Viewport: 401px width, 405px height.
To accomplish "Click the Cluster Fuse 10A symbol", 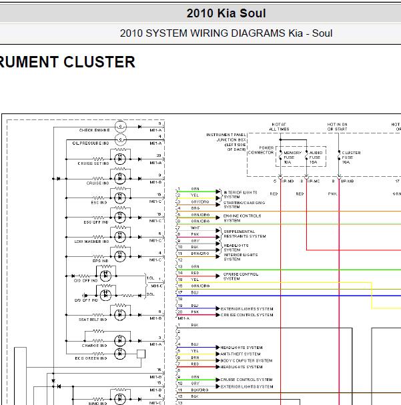I will [x=339, y=155].
